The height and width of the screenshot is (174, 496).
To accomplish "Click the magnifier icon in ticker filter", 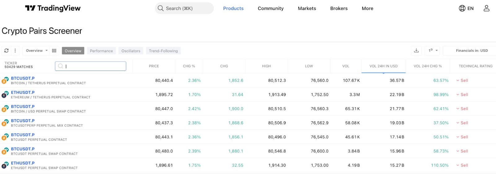I will tap(60, 66).
